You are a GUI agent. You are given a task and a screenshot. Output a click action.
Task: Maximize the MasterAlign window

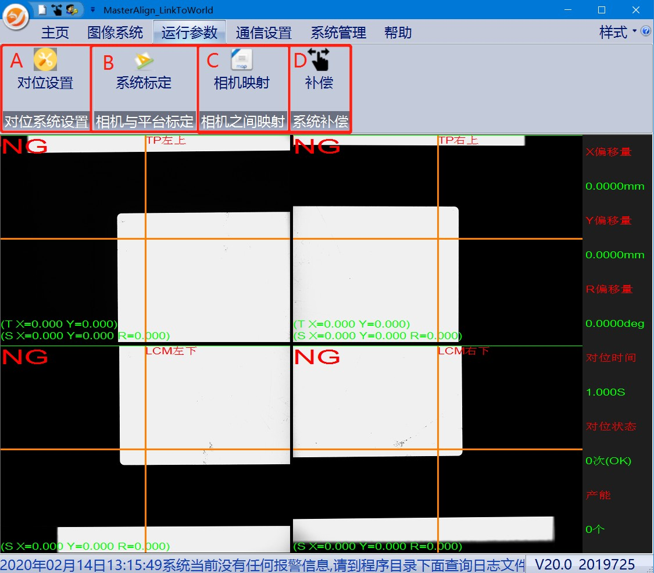[x=602, y=10]
